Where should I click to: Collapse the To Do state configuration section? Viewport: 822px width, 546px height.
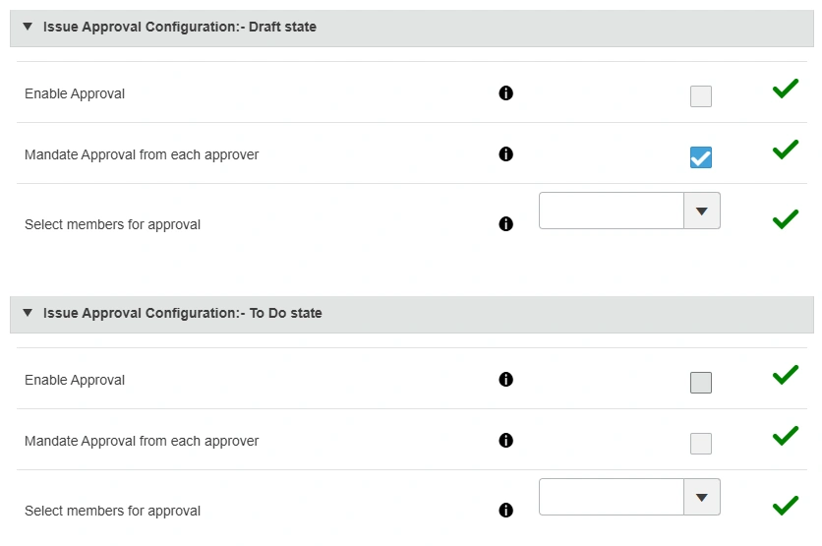pyautogui.click(x=28, y=314)
